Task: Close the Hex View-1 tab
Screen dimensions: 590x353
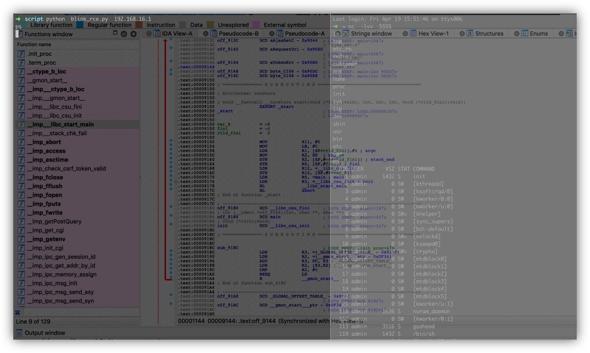Action: click(405, 34)
